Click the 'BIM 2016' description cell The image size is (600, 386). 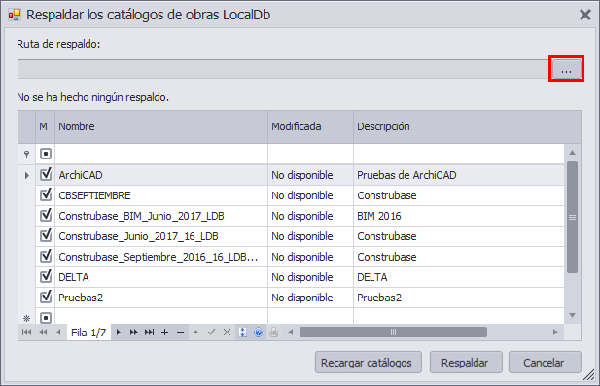tap(459, 216)
